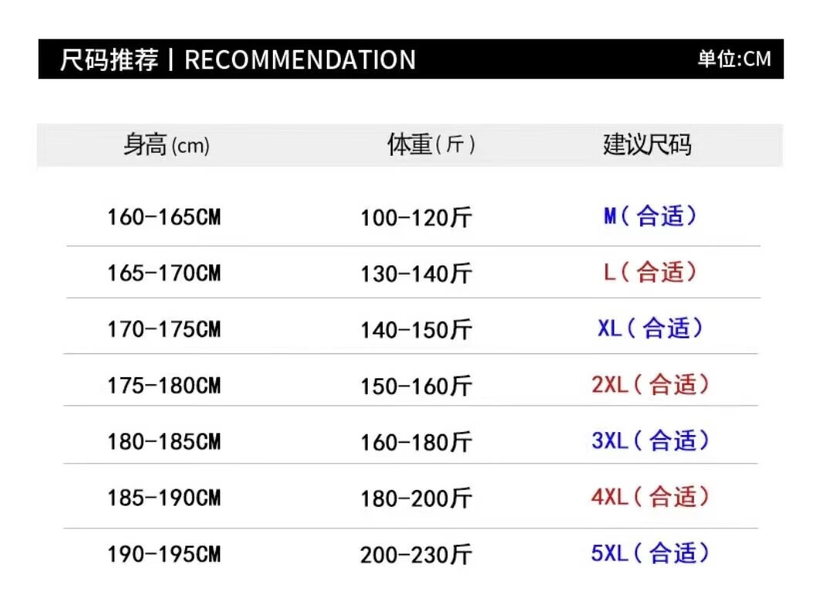This screenshot has height=611, width=833.
Task: Click the 200-230斤 weight cell
Action: click(x=416, y=555)
